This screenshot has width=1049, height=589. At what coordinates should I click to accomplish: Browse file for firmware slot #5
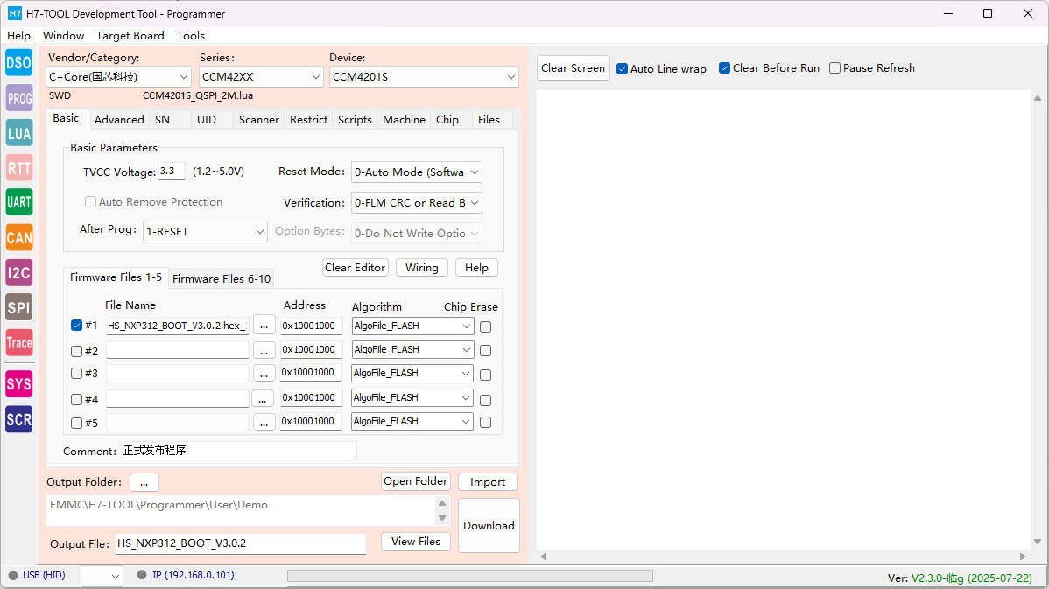coord(264,423)
